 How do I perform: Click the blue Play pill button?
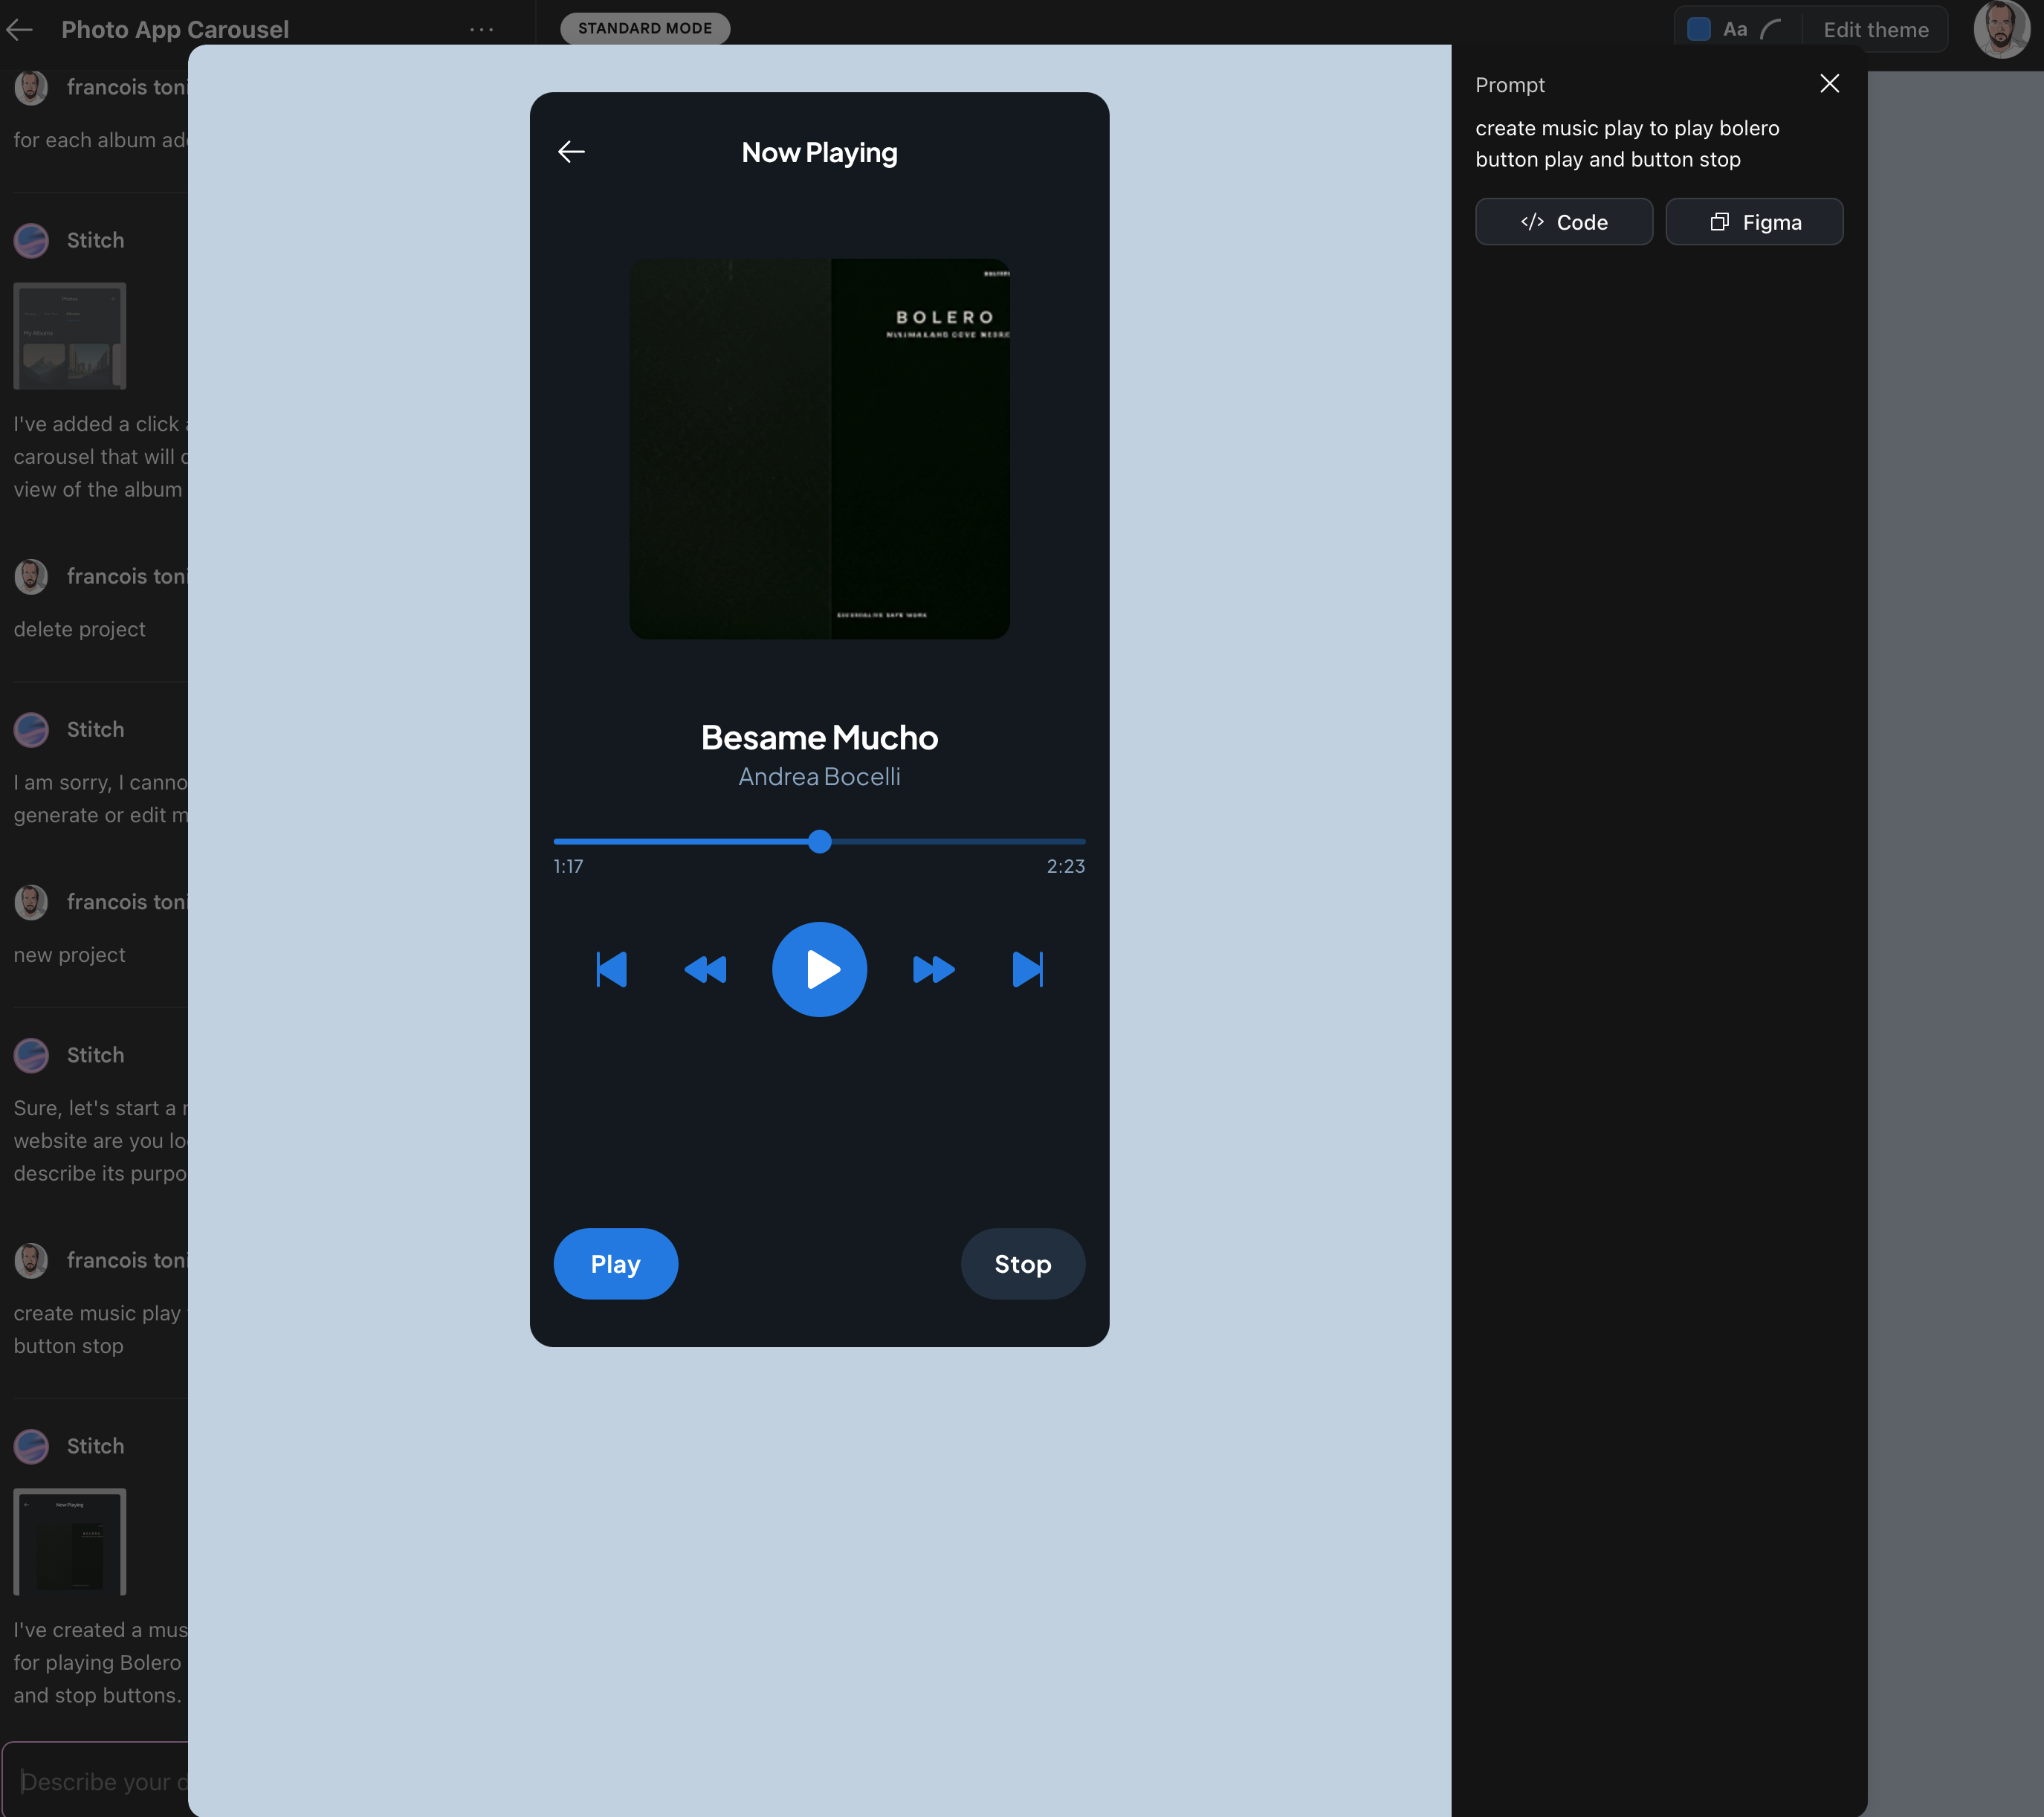click(x=615, y=1263)
